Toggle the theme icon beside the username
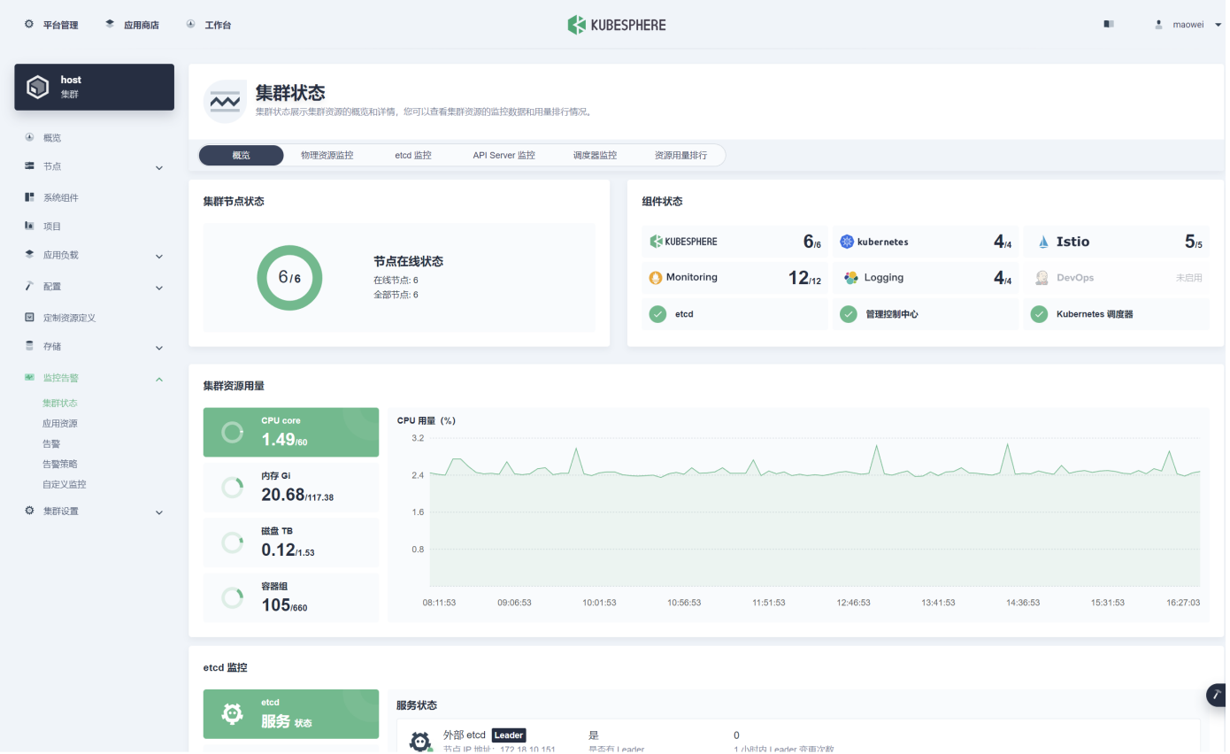This screenshot has width=1230, height=754. (x=1109, y=24)
